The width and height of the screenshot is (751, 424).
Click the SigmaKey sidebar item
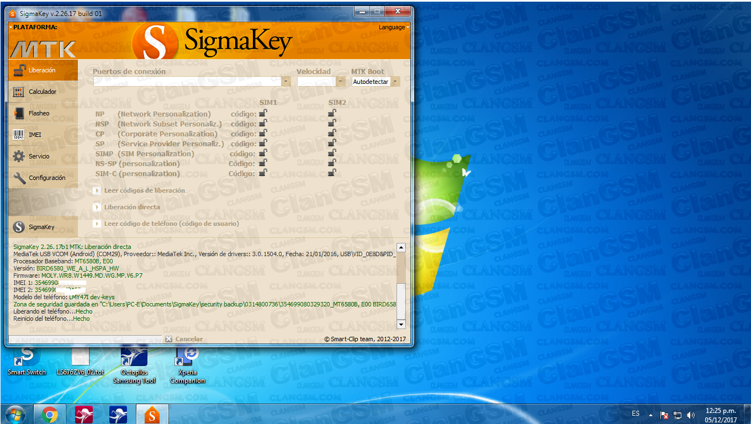tap(43, 226)
